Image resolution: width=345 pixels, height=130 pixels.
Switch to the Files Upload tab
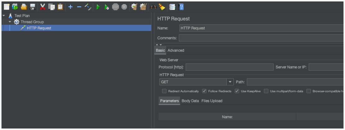click(x=212, y=101)
